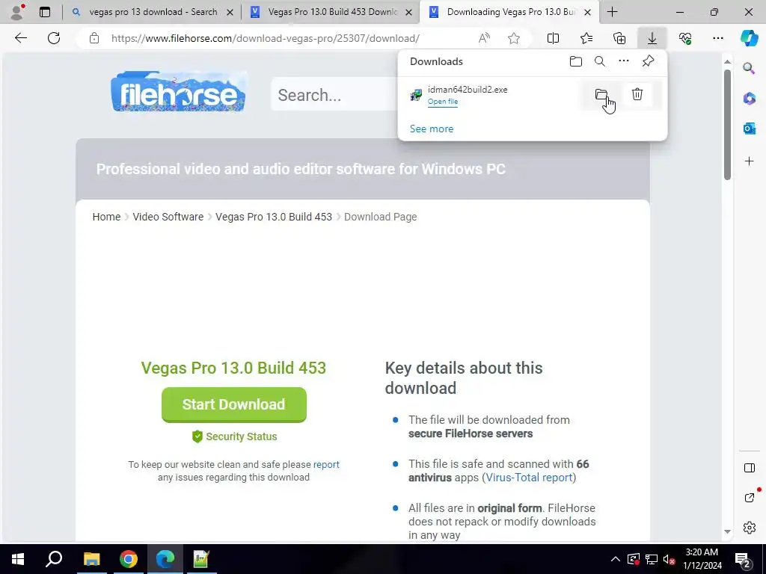Open the Virus-Total report link

tap(529, 478)
